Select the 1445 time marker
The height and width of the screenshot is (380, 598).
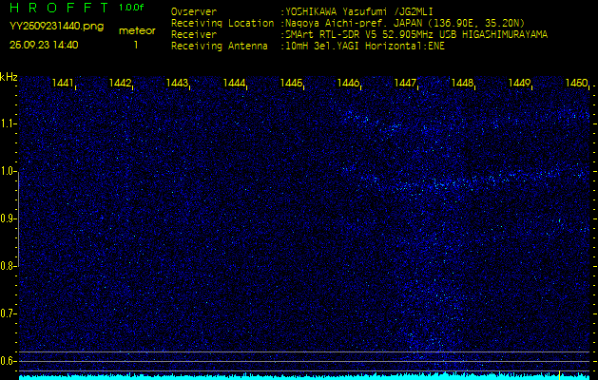pos(291,84)
